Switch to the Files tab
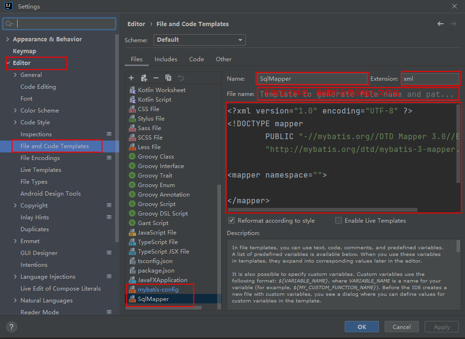The width and height of the screenshot is (465, 339). (136, 59)
